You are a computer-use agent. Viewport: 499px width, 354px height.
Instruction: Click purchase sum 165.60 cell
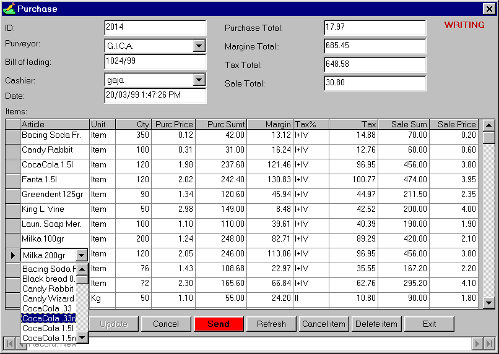pos(221,285)
